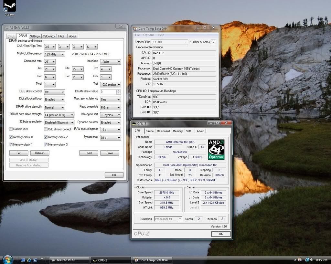Open Calculator tab in A64Info
This screenshot has height=264, width=331.
pos(49,36)
